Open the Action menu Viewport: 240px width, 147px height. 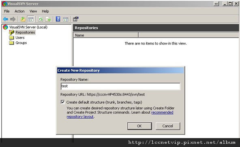pos(19,11)
